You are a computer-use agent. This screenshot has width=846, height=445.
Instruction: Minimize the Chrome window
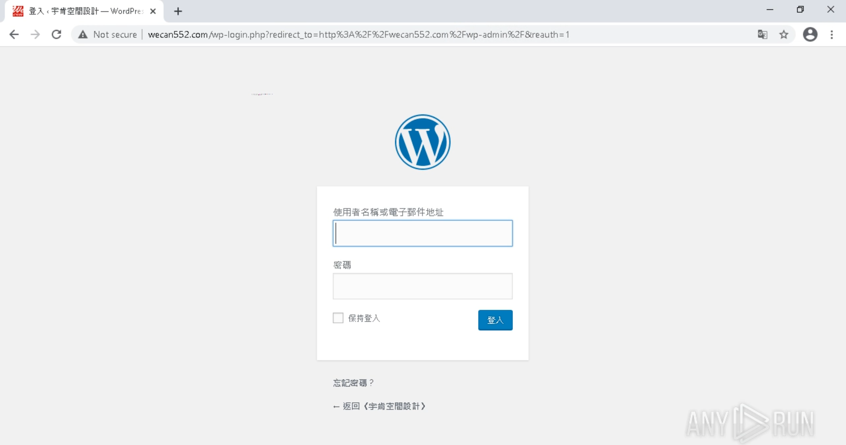pyautogui.click(x=770, y=10)
